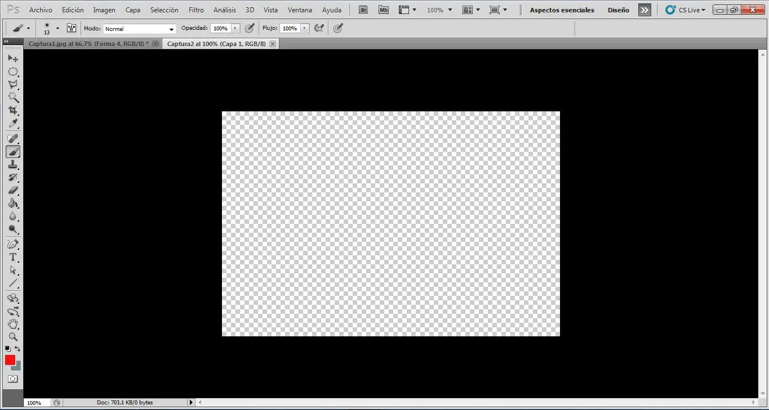The height and width of the screenshot is (410, 769).
Task: Select the Clone Stamp tool
Action: pyautogui.click(x=13, y=164)
